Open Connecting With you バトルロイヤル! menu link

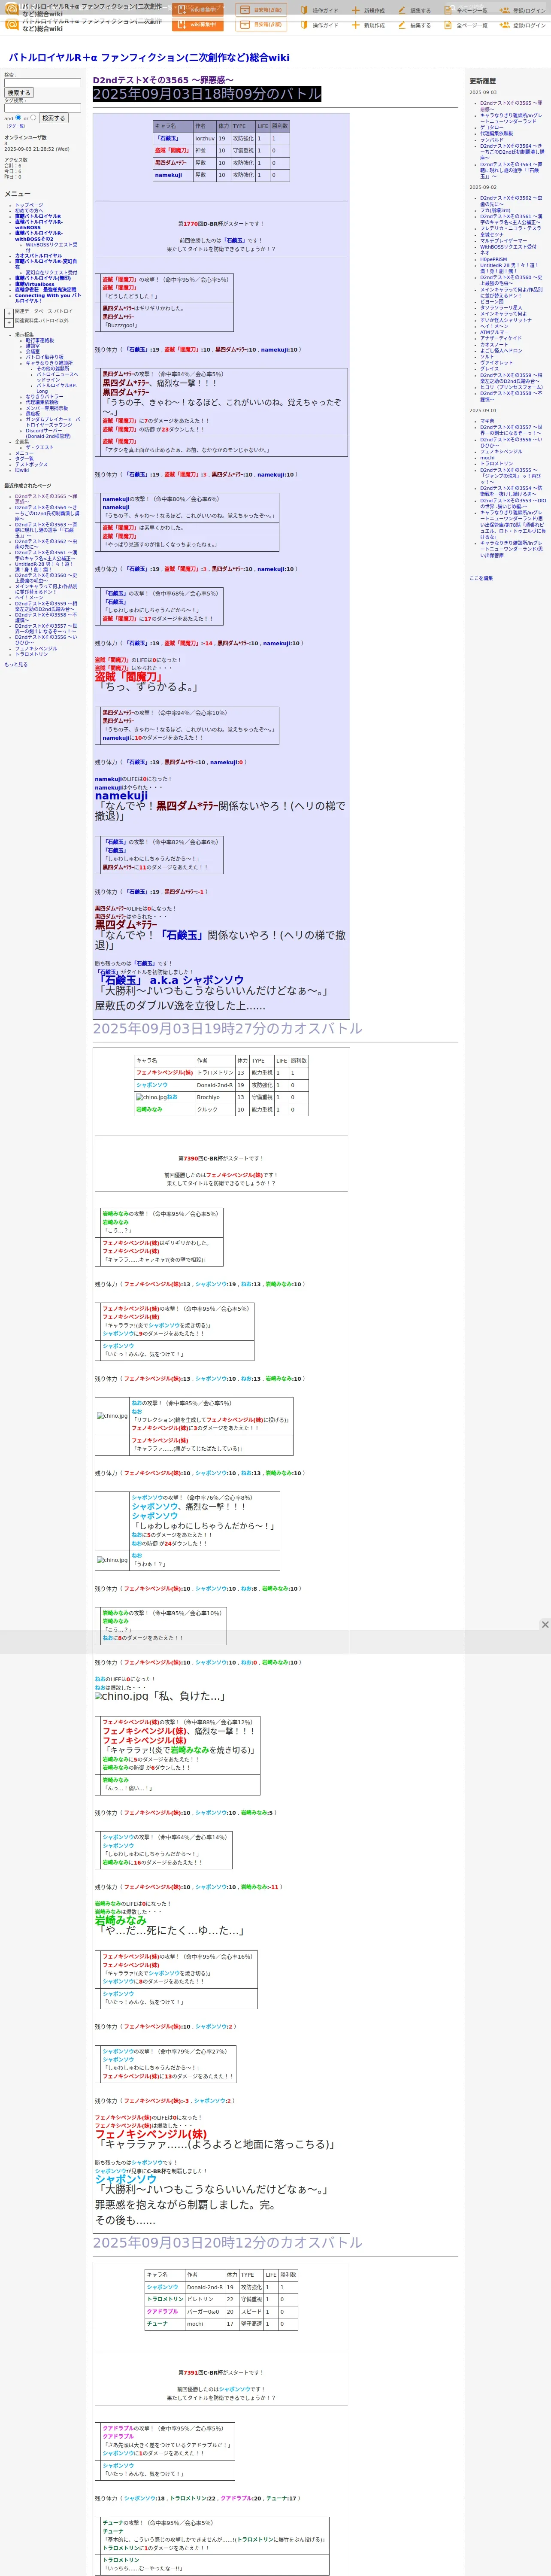point(47,297)
